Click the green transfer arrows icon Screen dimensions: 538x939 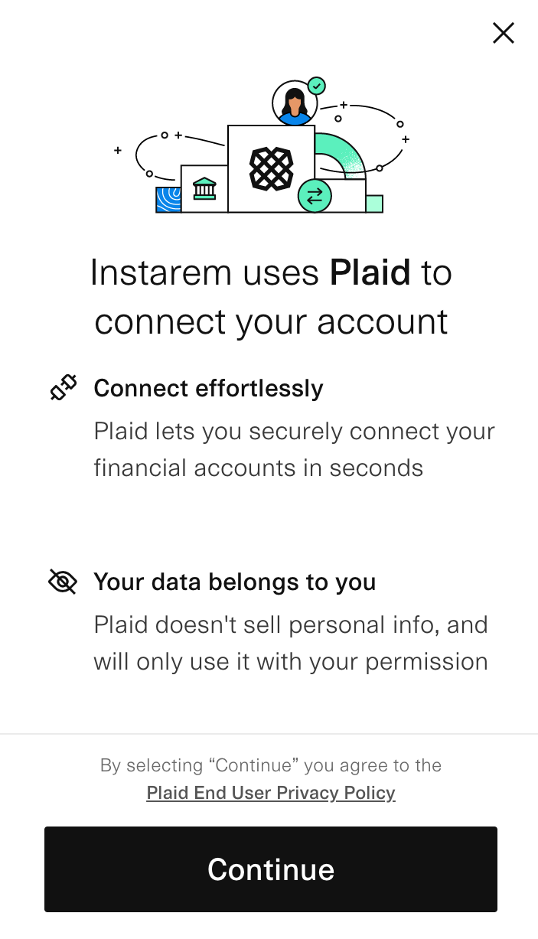click(x=314, y=196)
